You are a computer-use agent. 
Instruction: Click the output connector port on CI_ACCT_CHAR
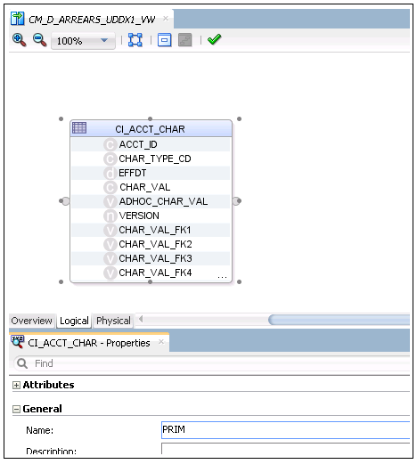click(x=236, y=201)
